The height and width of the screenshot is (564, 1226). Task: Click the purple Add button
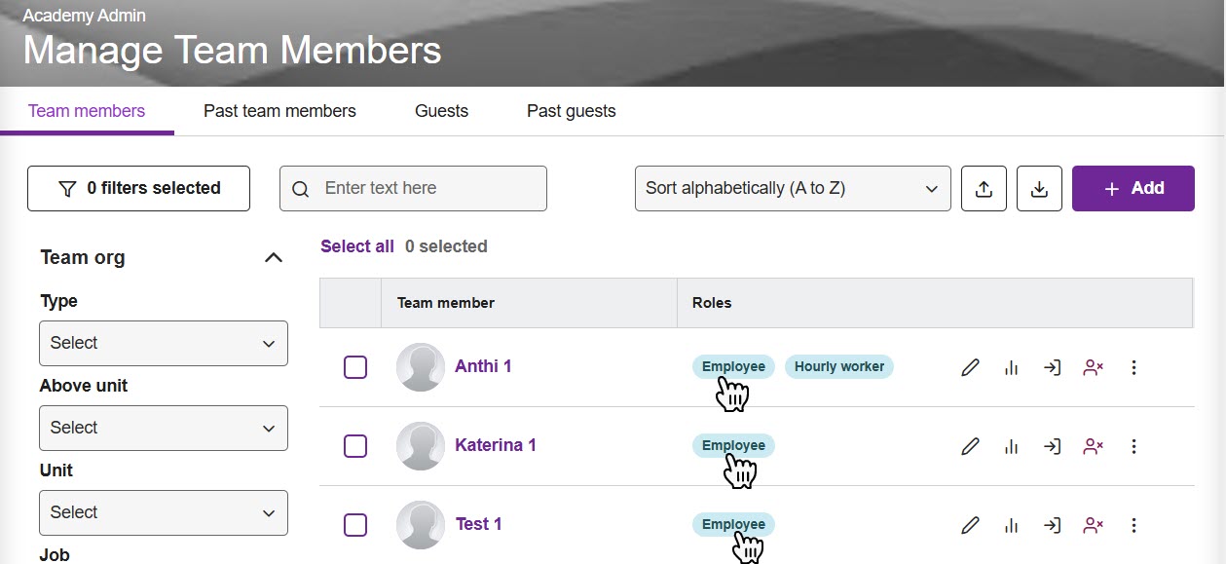coord(1133,188)
